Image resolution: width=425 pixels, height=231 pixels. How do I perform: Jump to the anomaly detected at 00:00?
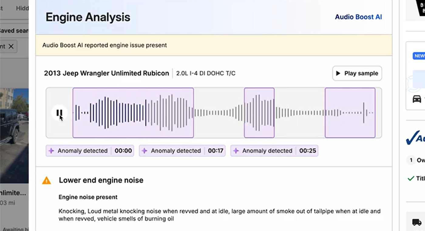(x=90, y=151)
